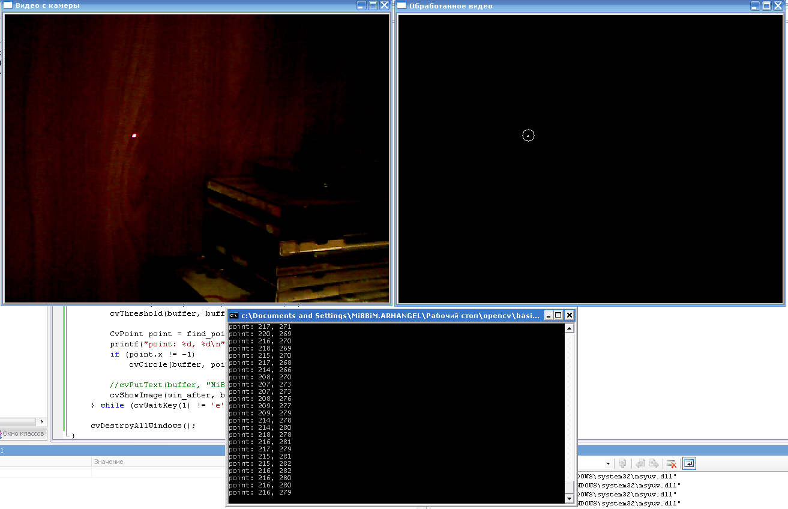Image resolution: width=788 pixels, height=509 pixels.
Task: Maximize the 'Обработанное видео' window
Action: click(x=765, y=5)
